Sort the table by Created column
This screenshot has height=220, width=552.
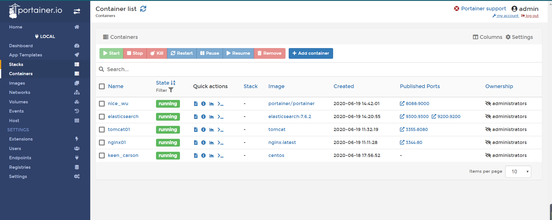click(343, 86)
